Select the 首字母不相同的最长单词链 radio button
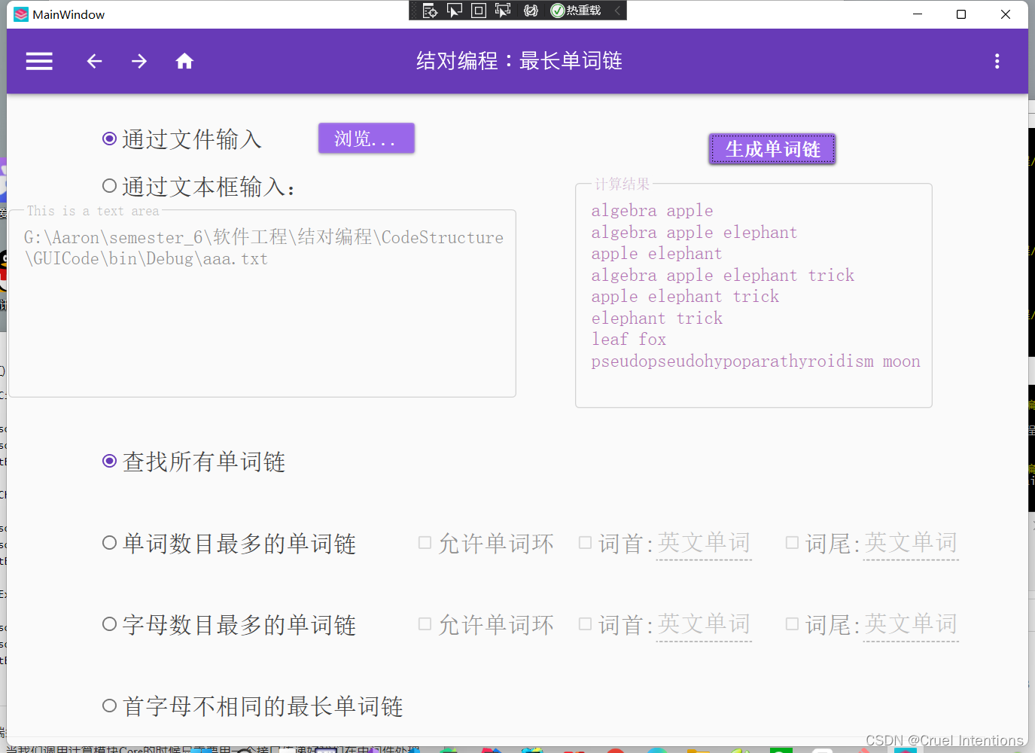1035x753 pixels. point(109,705)
